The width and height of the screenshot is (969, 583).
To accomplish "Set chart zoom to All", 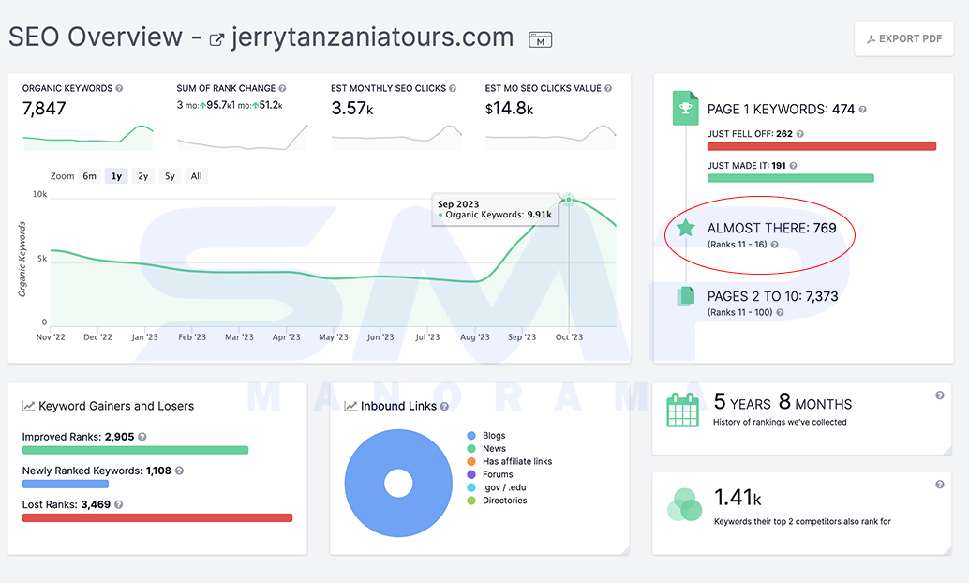I will (197, 176).
